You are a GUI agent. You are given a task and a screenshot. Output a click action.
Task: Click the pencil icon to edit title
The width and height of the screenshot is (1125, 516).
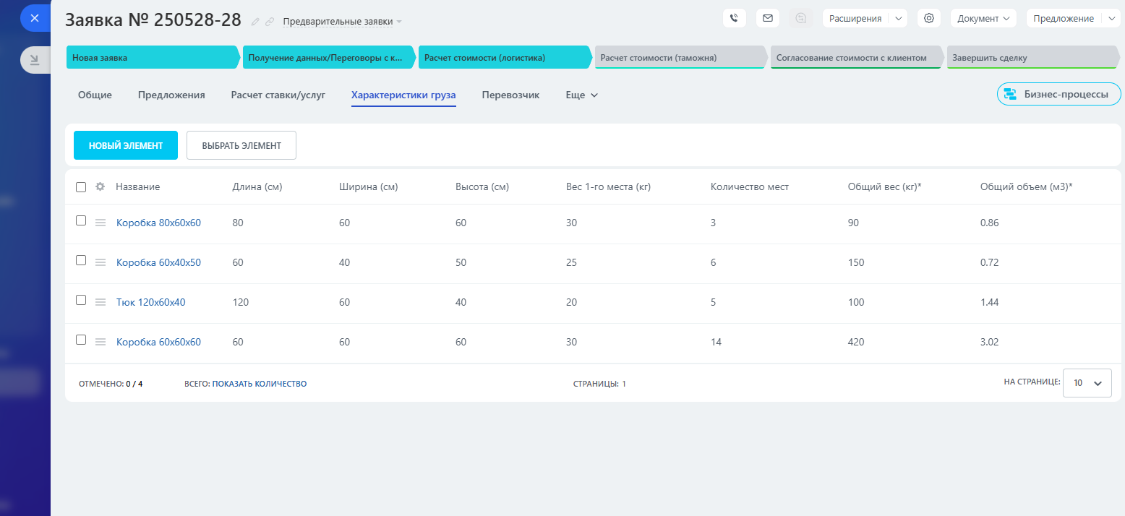point(255,22)
